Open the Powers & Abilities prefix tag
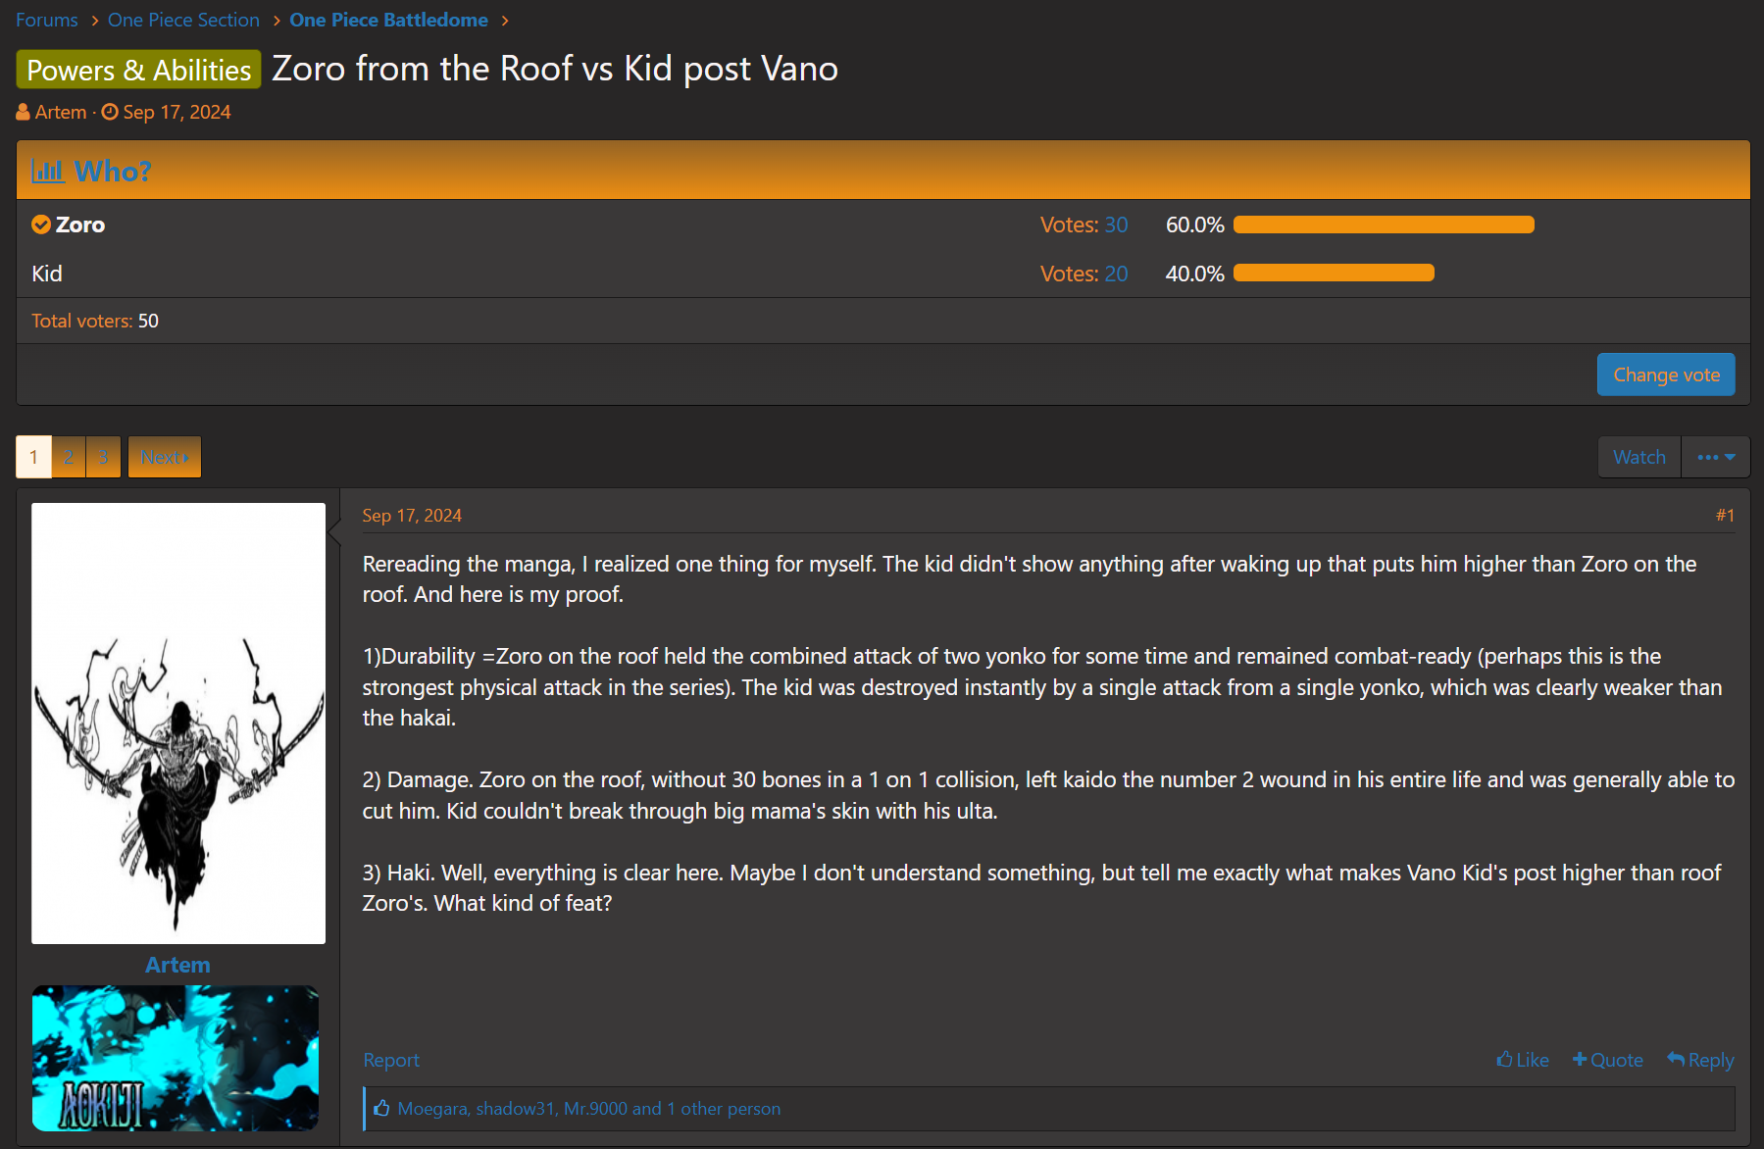Viewport: 1764px width, 1149px height. (139, 70)
